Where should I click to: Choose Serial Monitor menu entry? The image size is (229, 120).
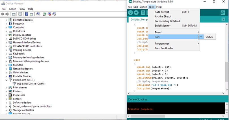coord(174,26)
